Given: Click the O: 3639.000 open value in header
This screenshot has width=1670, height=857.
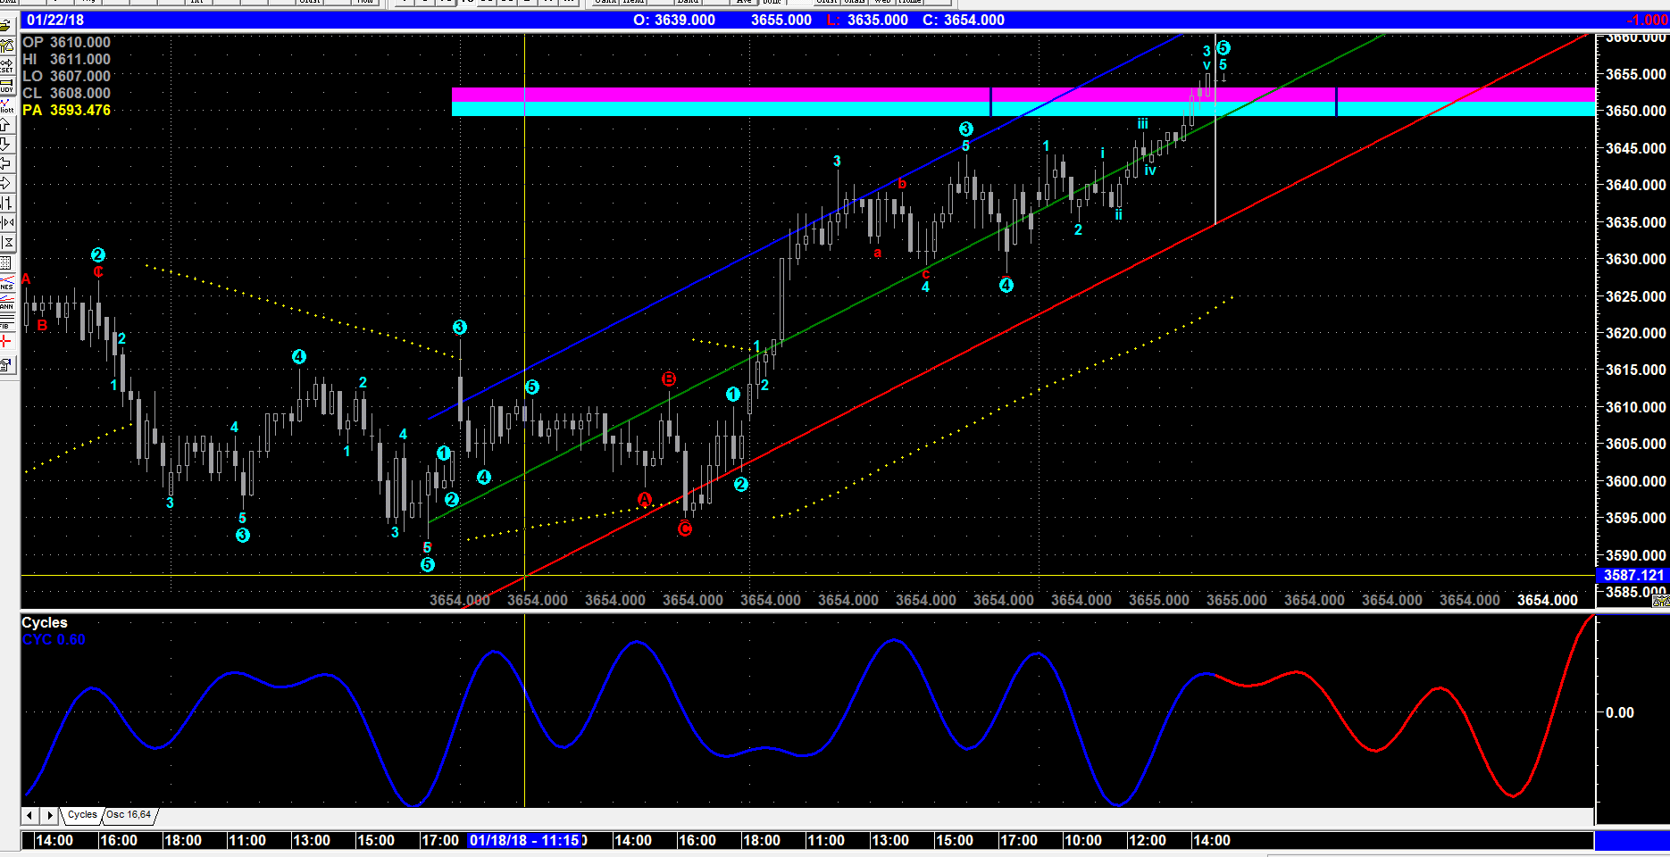Looking at the screenshot, I should [x=674, y=20].
